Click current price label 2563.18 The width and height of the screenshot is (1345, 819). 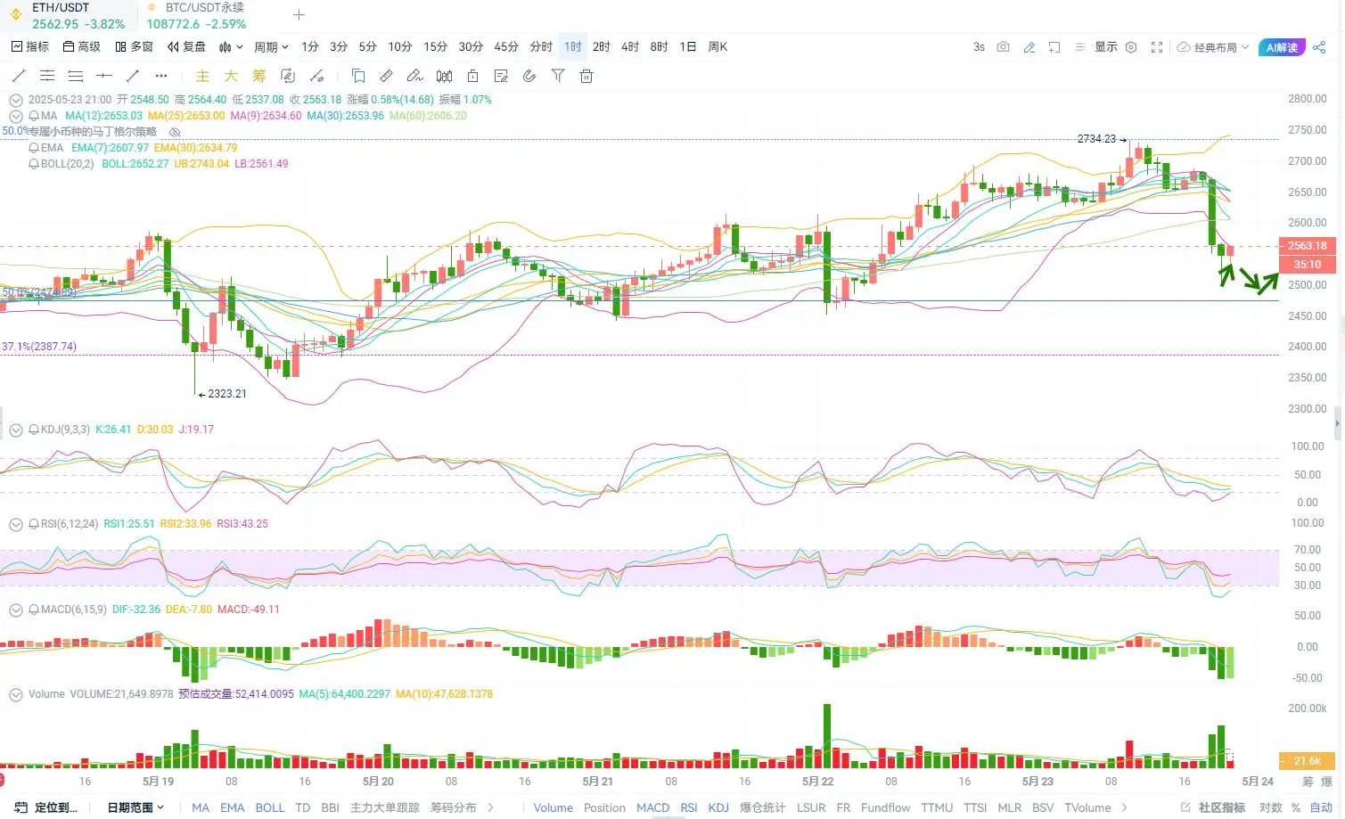[1307, 246]
